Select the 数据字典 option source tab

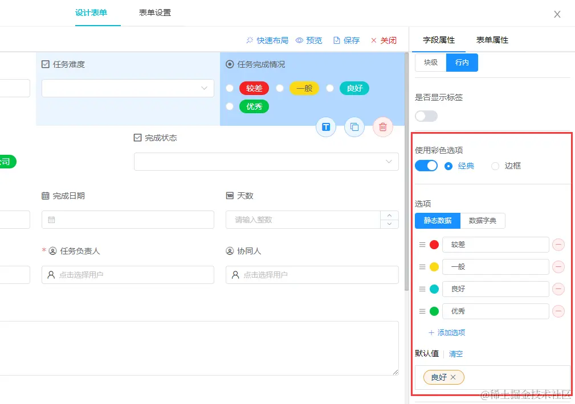[x=483, y=221]
